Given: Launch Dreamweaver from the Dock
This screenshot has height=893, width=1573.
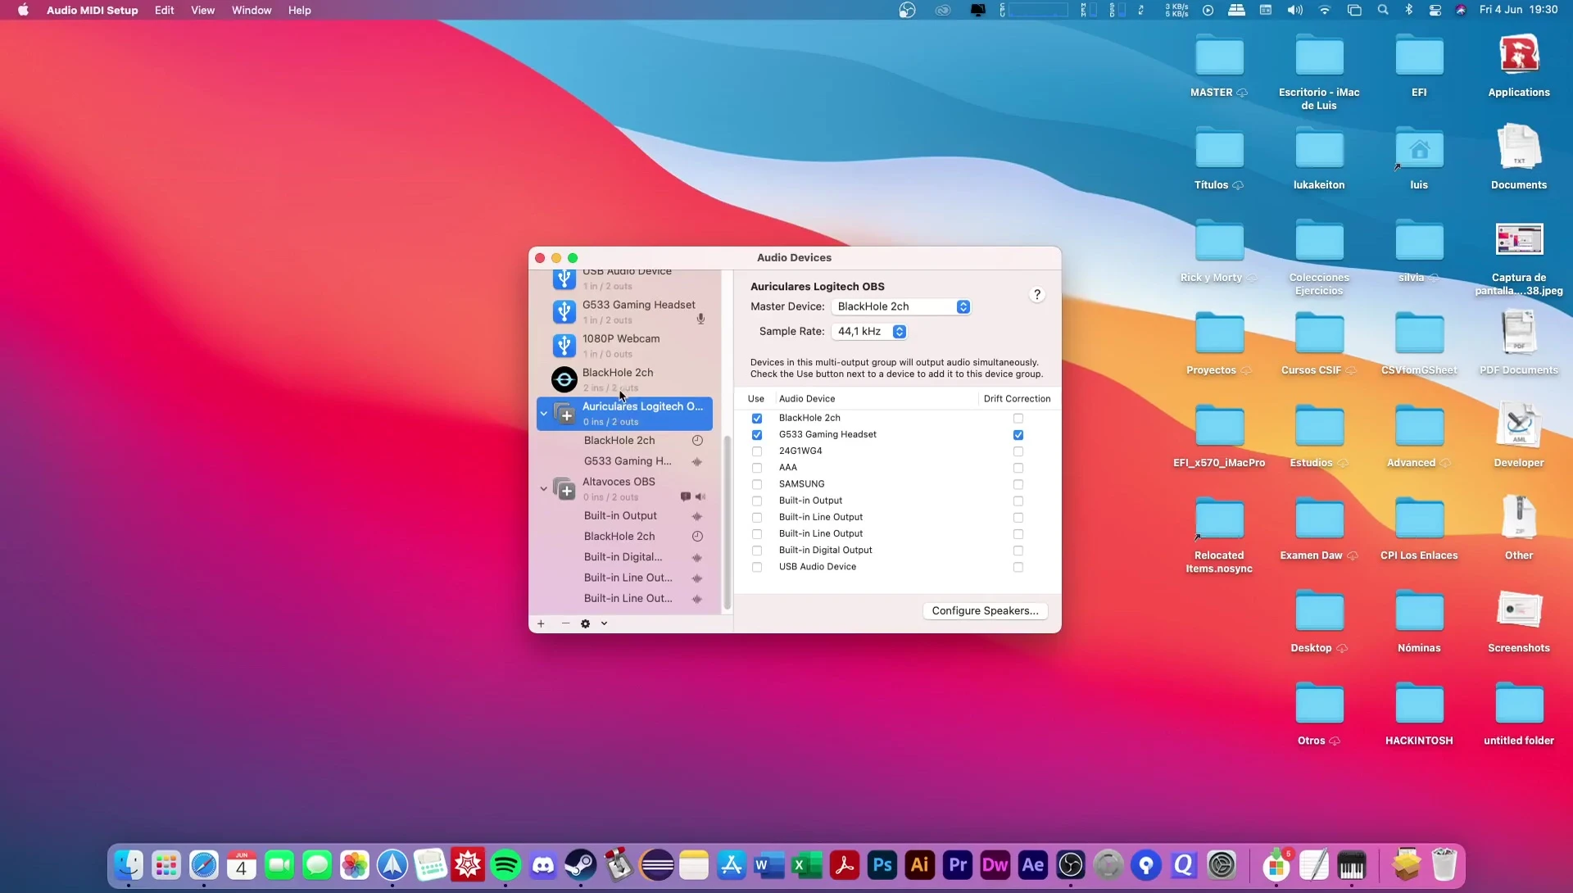Looking at the screenshot, I should coord(995,865).
